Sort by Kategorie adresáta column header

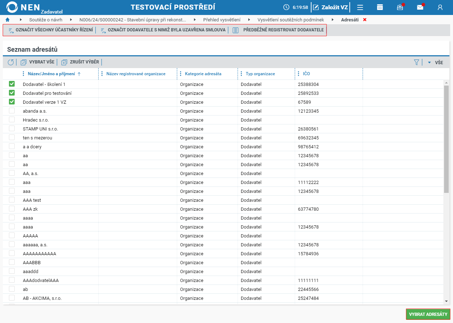tap(203, 74)
